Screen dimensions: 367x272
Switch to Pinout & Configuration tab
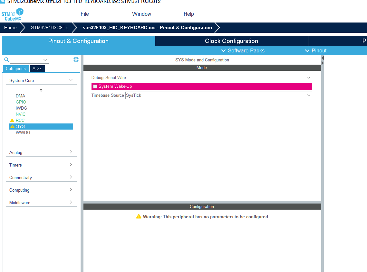[78, 41]
